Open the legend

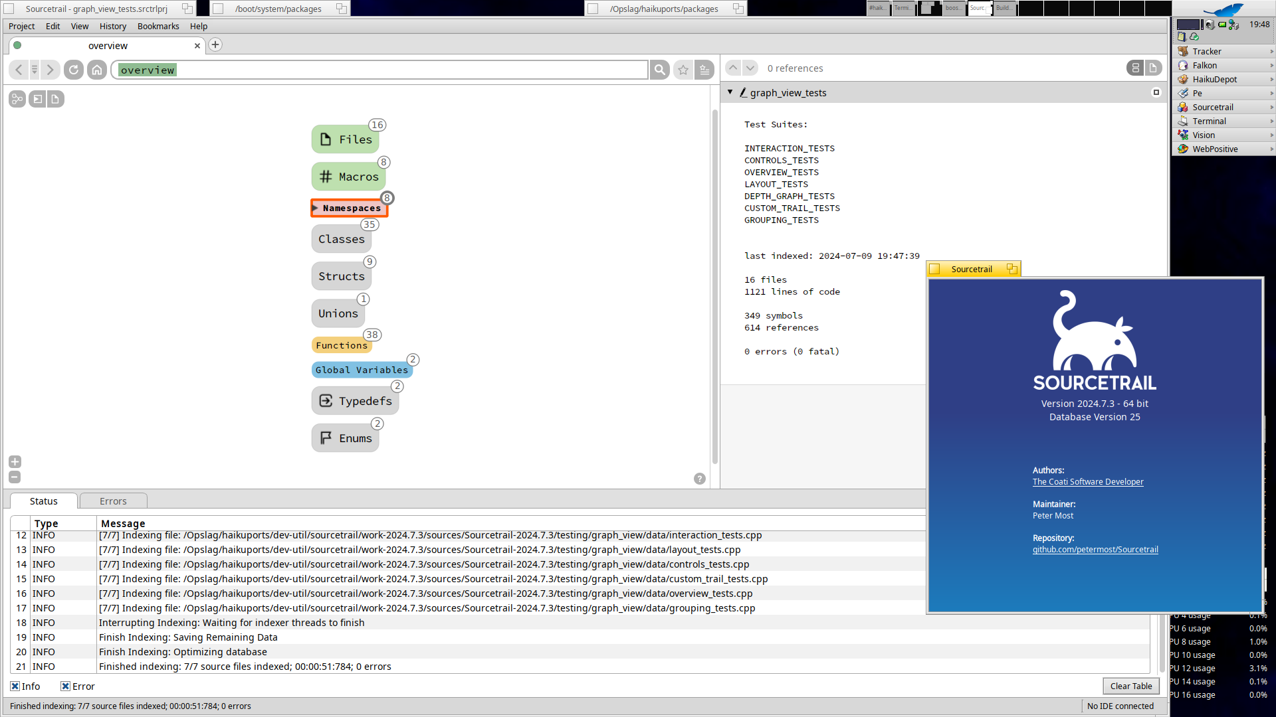tap(700, 479)
